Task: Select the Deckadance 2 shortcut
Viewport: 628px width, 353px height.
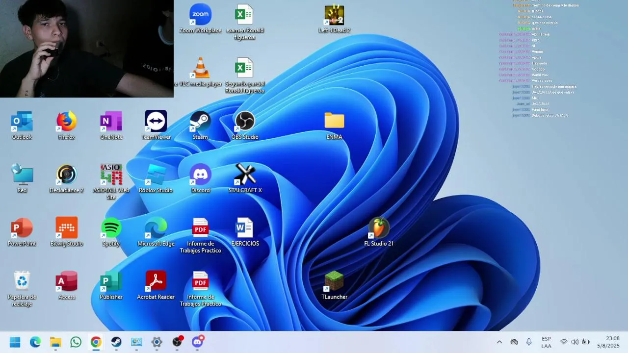Action: (x=66, y=178)
